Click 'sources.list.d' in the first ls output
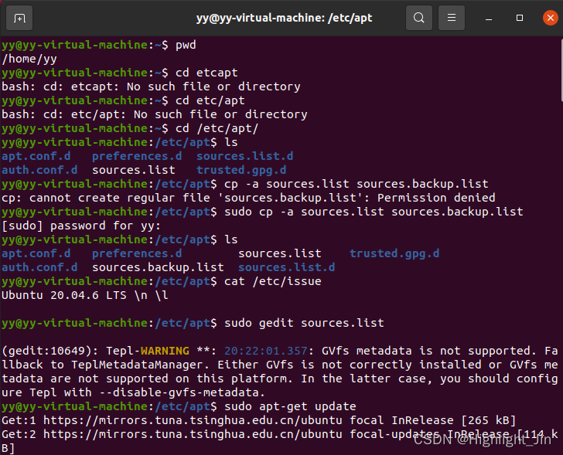 coord(245,156)
